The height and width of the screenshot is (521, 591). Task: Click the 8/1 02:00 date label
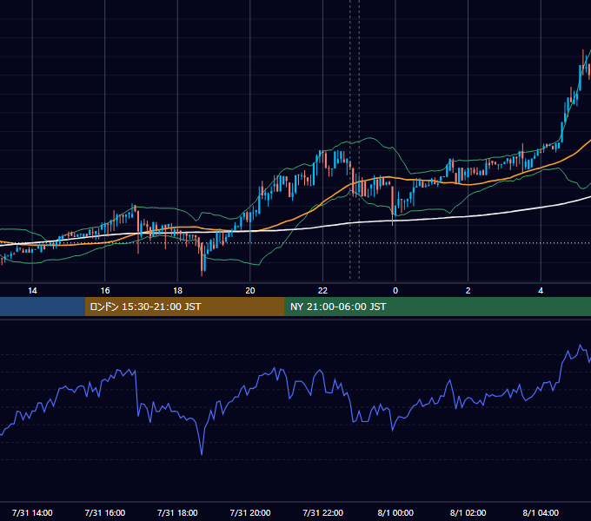[x=468, y=512]
